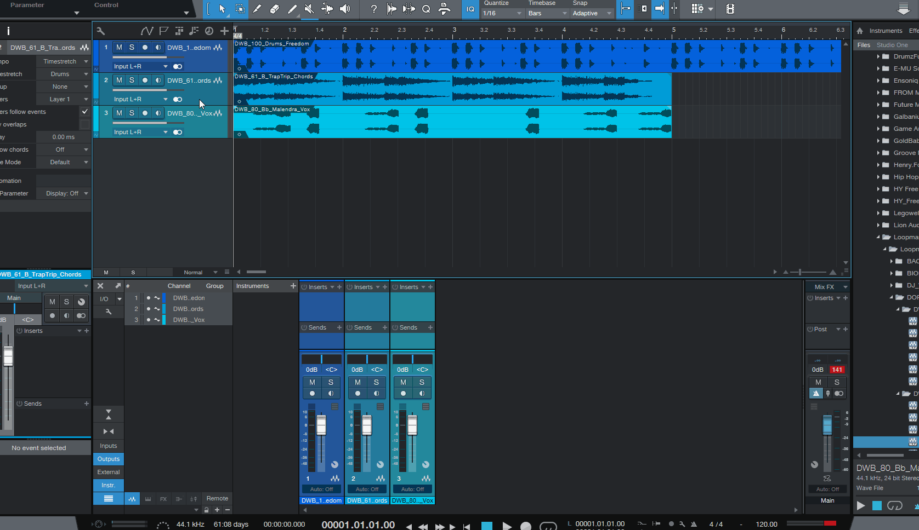Click the add tracks plus icon

(x=224, y=31)
